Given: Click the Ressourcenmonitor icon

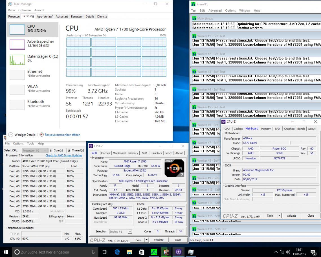Looking at the screenshot, I should [x=41, y=135].
